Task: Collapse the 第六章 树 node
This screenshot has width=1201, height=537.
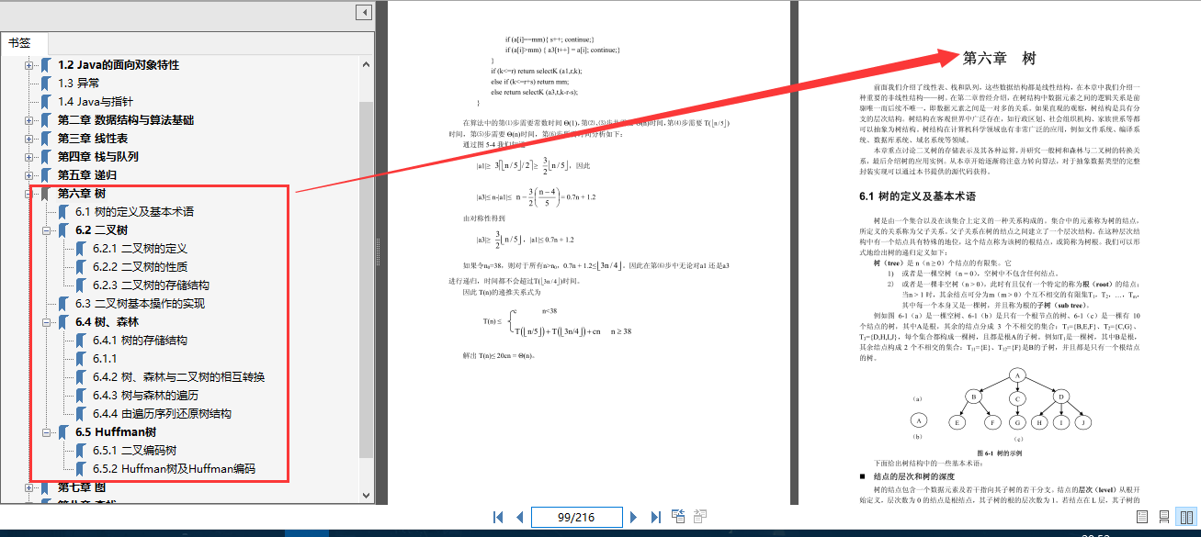Action: pyautogui.click(x=29, y=194)
